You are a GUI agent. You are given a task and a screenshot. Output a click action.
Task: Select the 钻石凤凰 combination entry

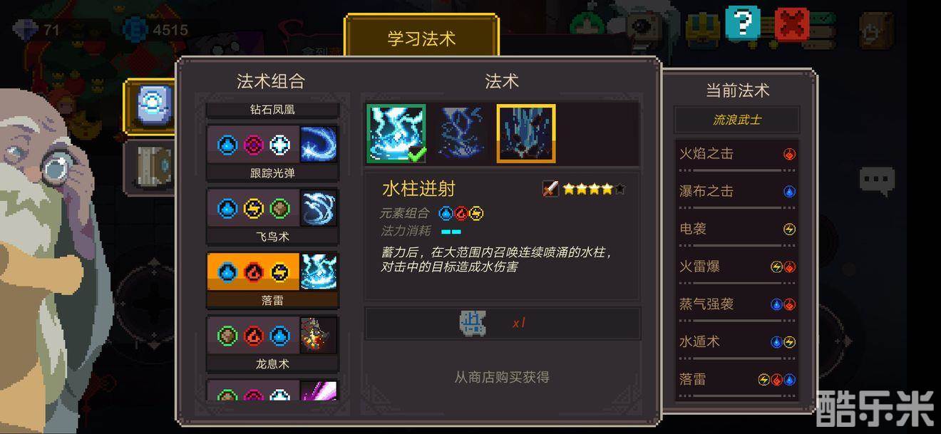point(272,110)
